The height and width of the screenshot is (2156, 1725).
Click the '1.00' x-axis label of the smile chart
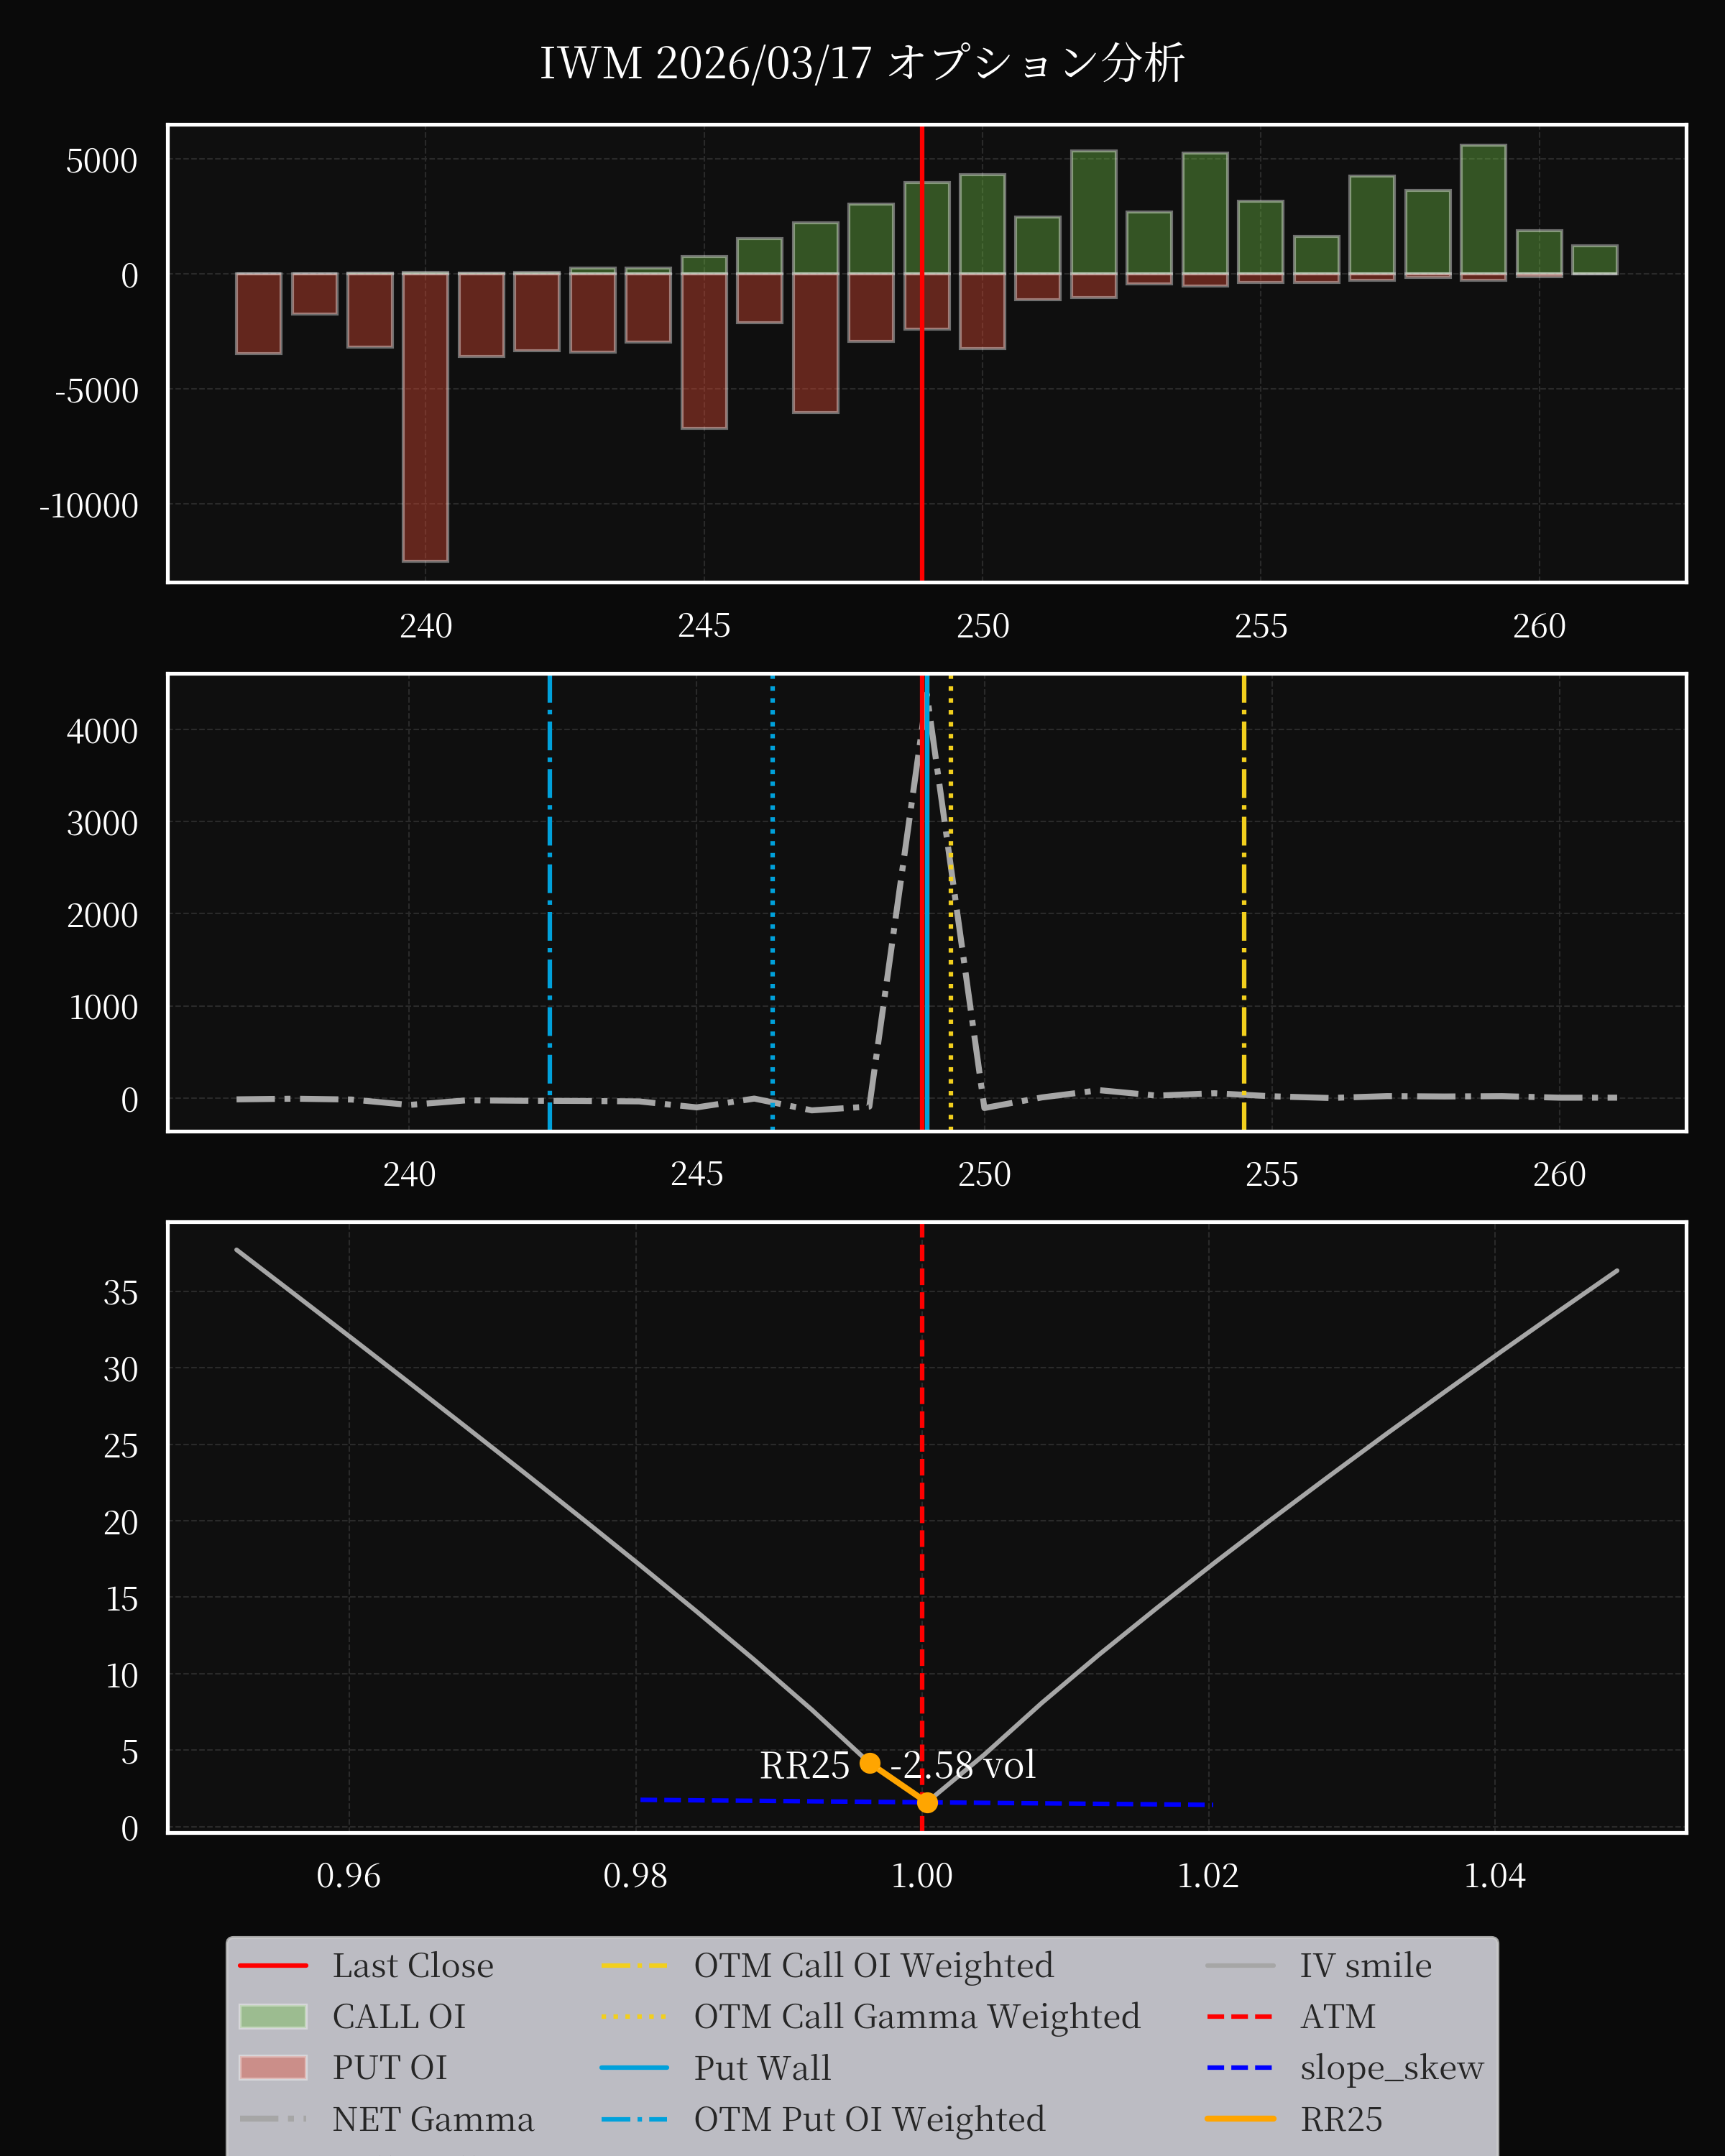pyautogui.click(x=921, y=1875)
